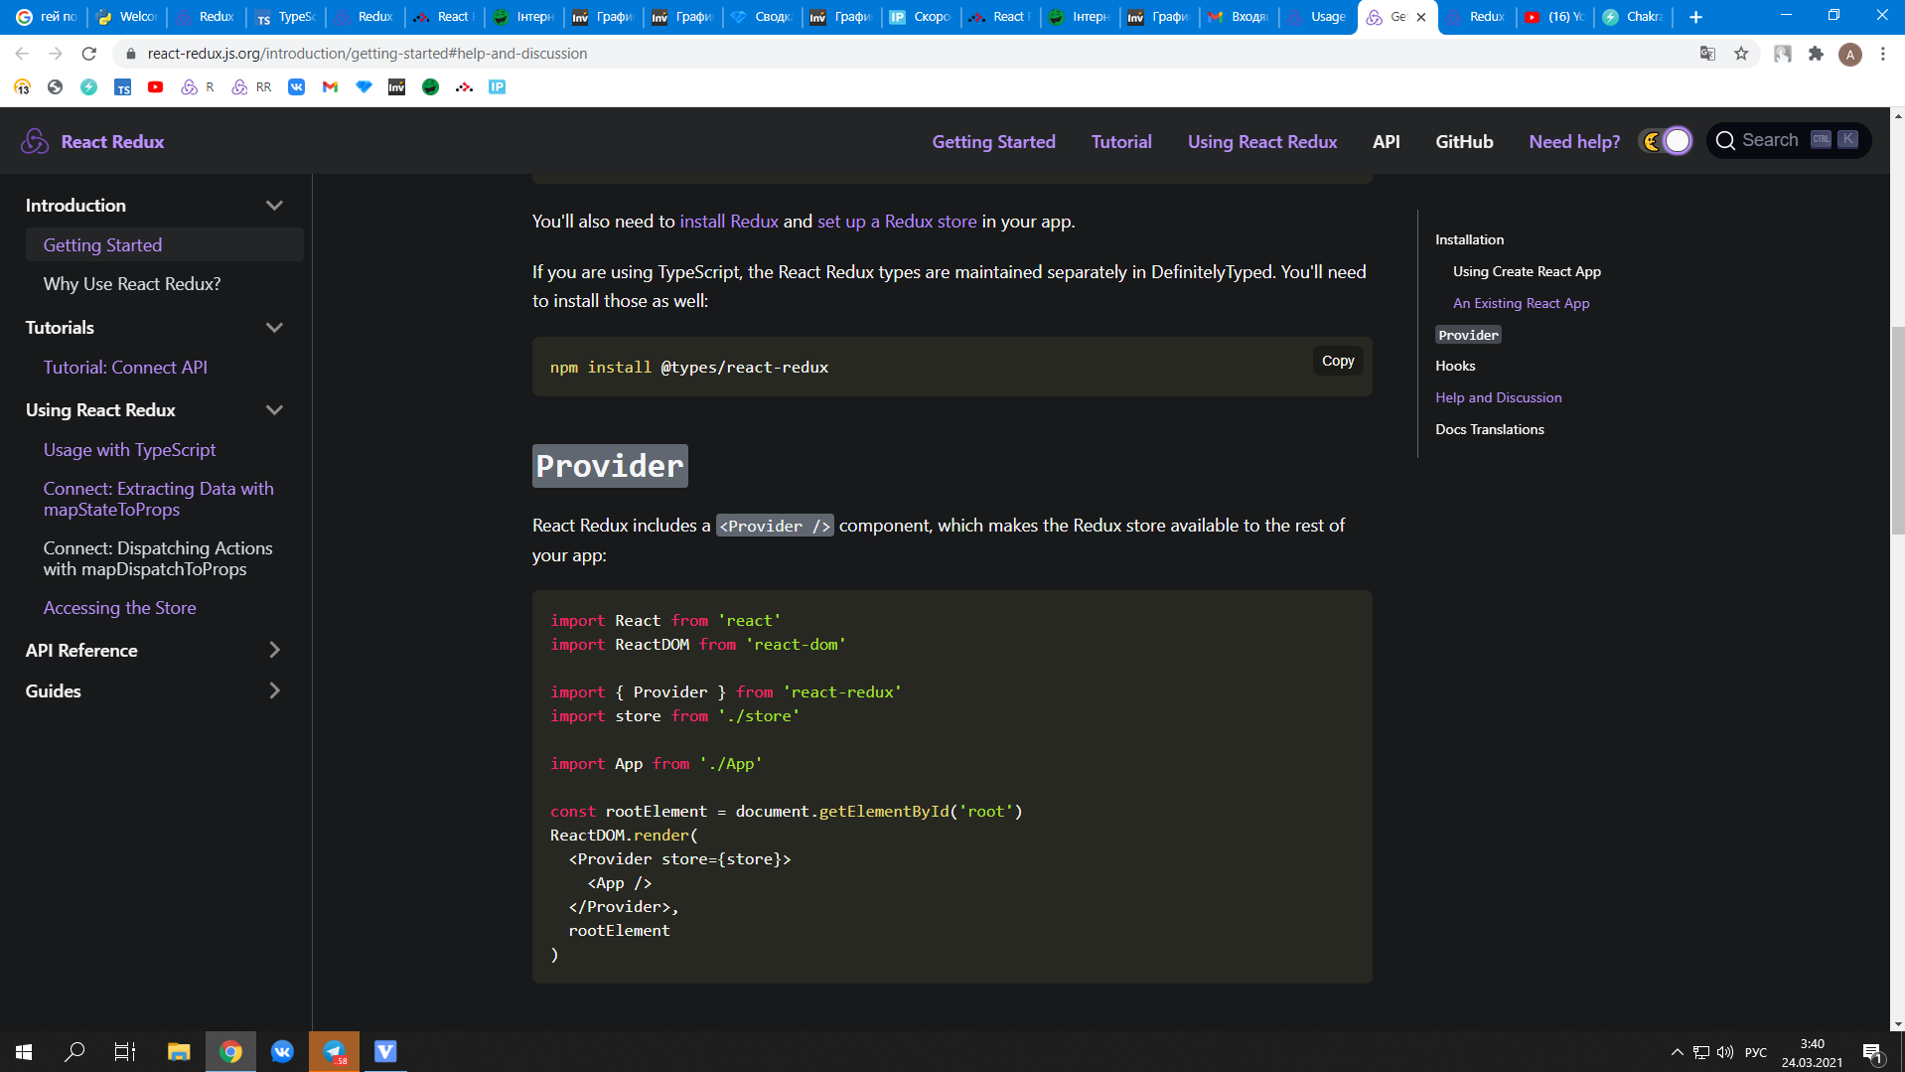This screenshot has height=1072, width=1905.
Task: Open the GitHub navbar link
Action: pyautogui.click(x=1464, y=141)
